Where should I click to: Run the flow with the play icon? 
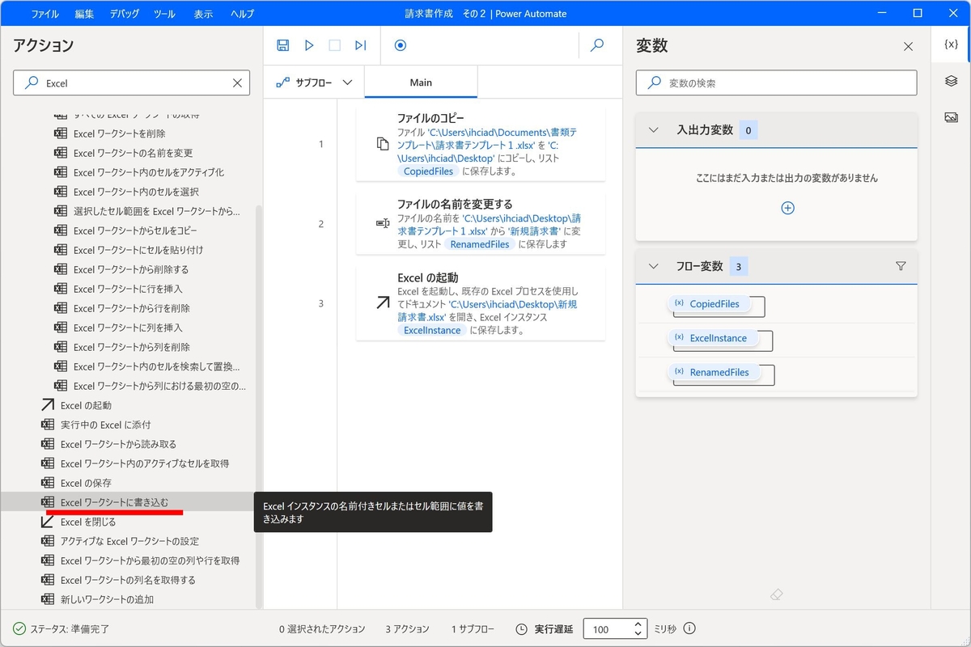tap(309, 45)
